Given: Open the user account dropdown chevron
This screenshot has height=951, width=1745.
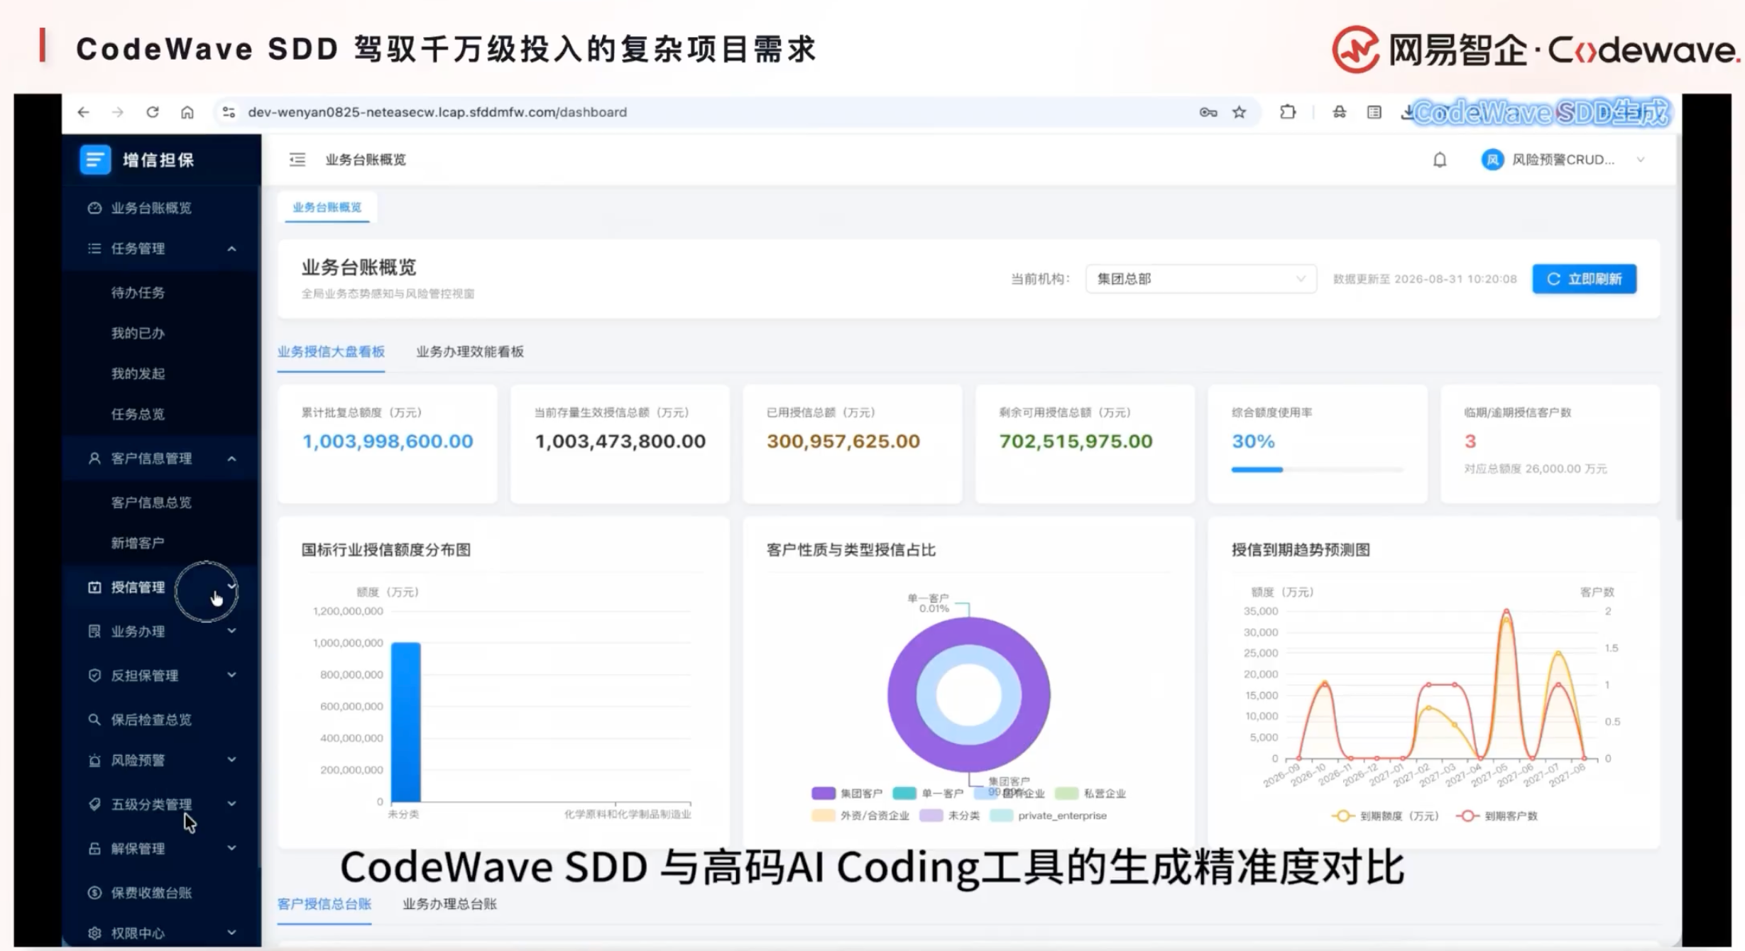Looking at the screenshot, I should [1641, 160].
